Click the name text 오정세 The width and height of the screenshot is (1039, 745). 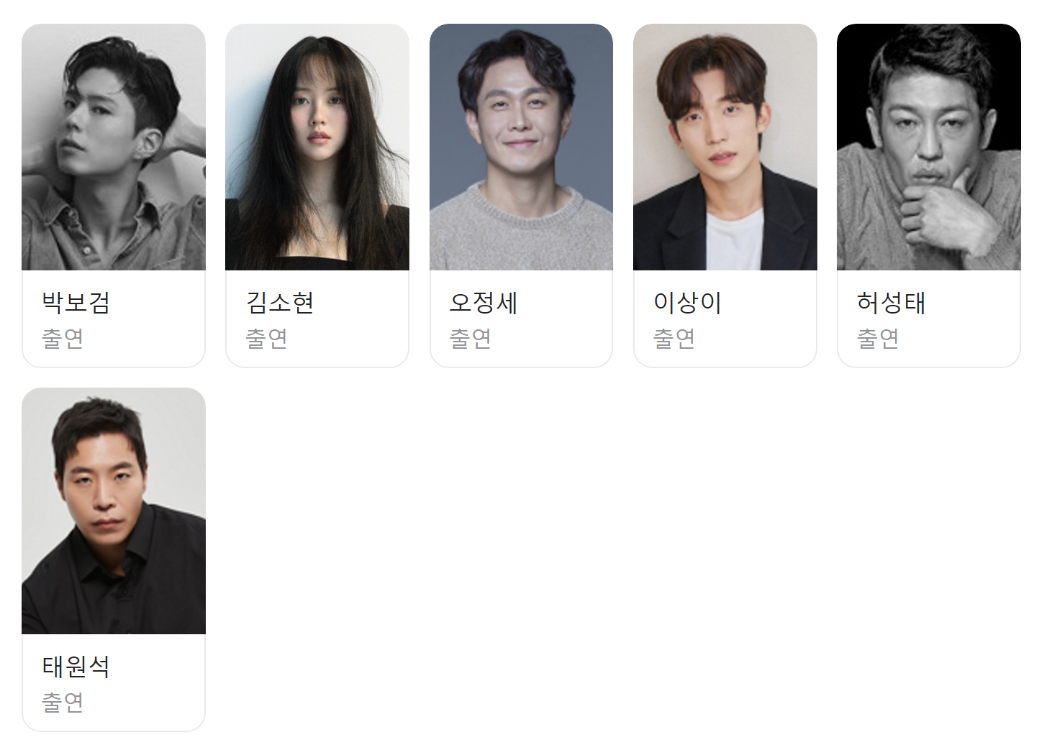click(484, 303)
